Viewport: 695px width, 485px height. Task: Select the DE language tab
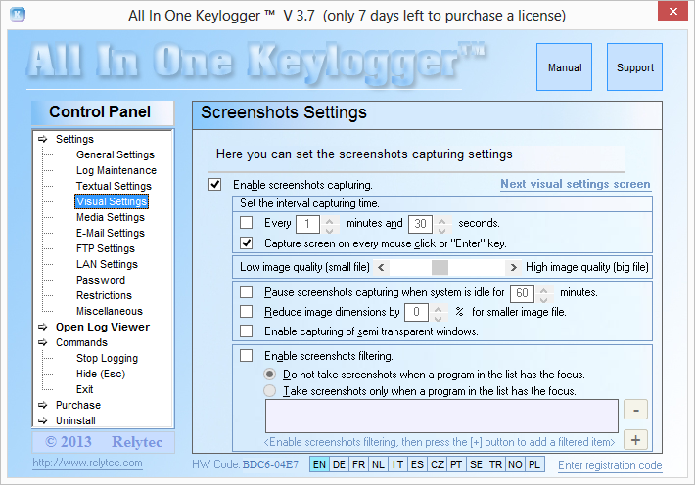click(339, 465)
